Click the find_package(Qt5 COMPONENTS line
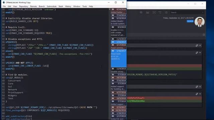This screenshot has width=214, height=120. click(37, 110)
